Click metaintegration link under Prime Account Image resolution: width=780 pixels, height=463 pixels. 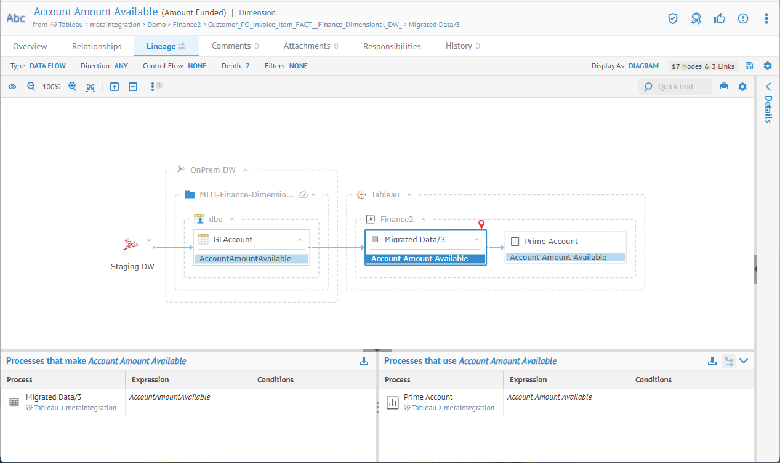[x=468, y=408]
